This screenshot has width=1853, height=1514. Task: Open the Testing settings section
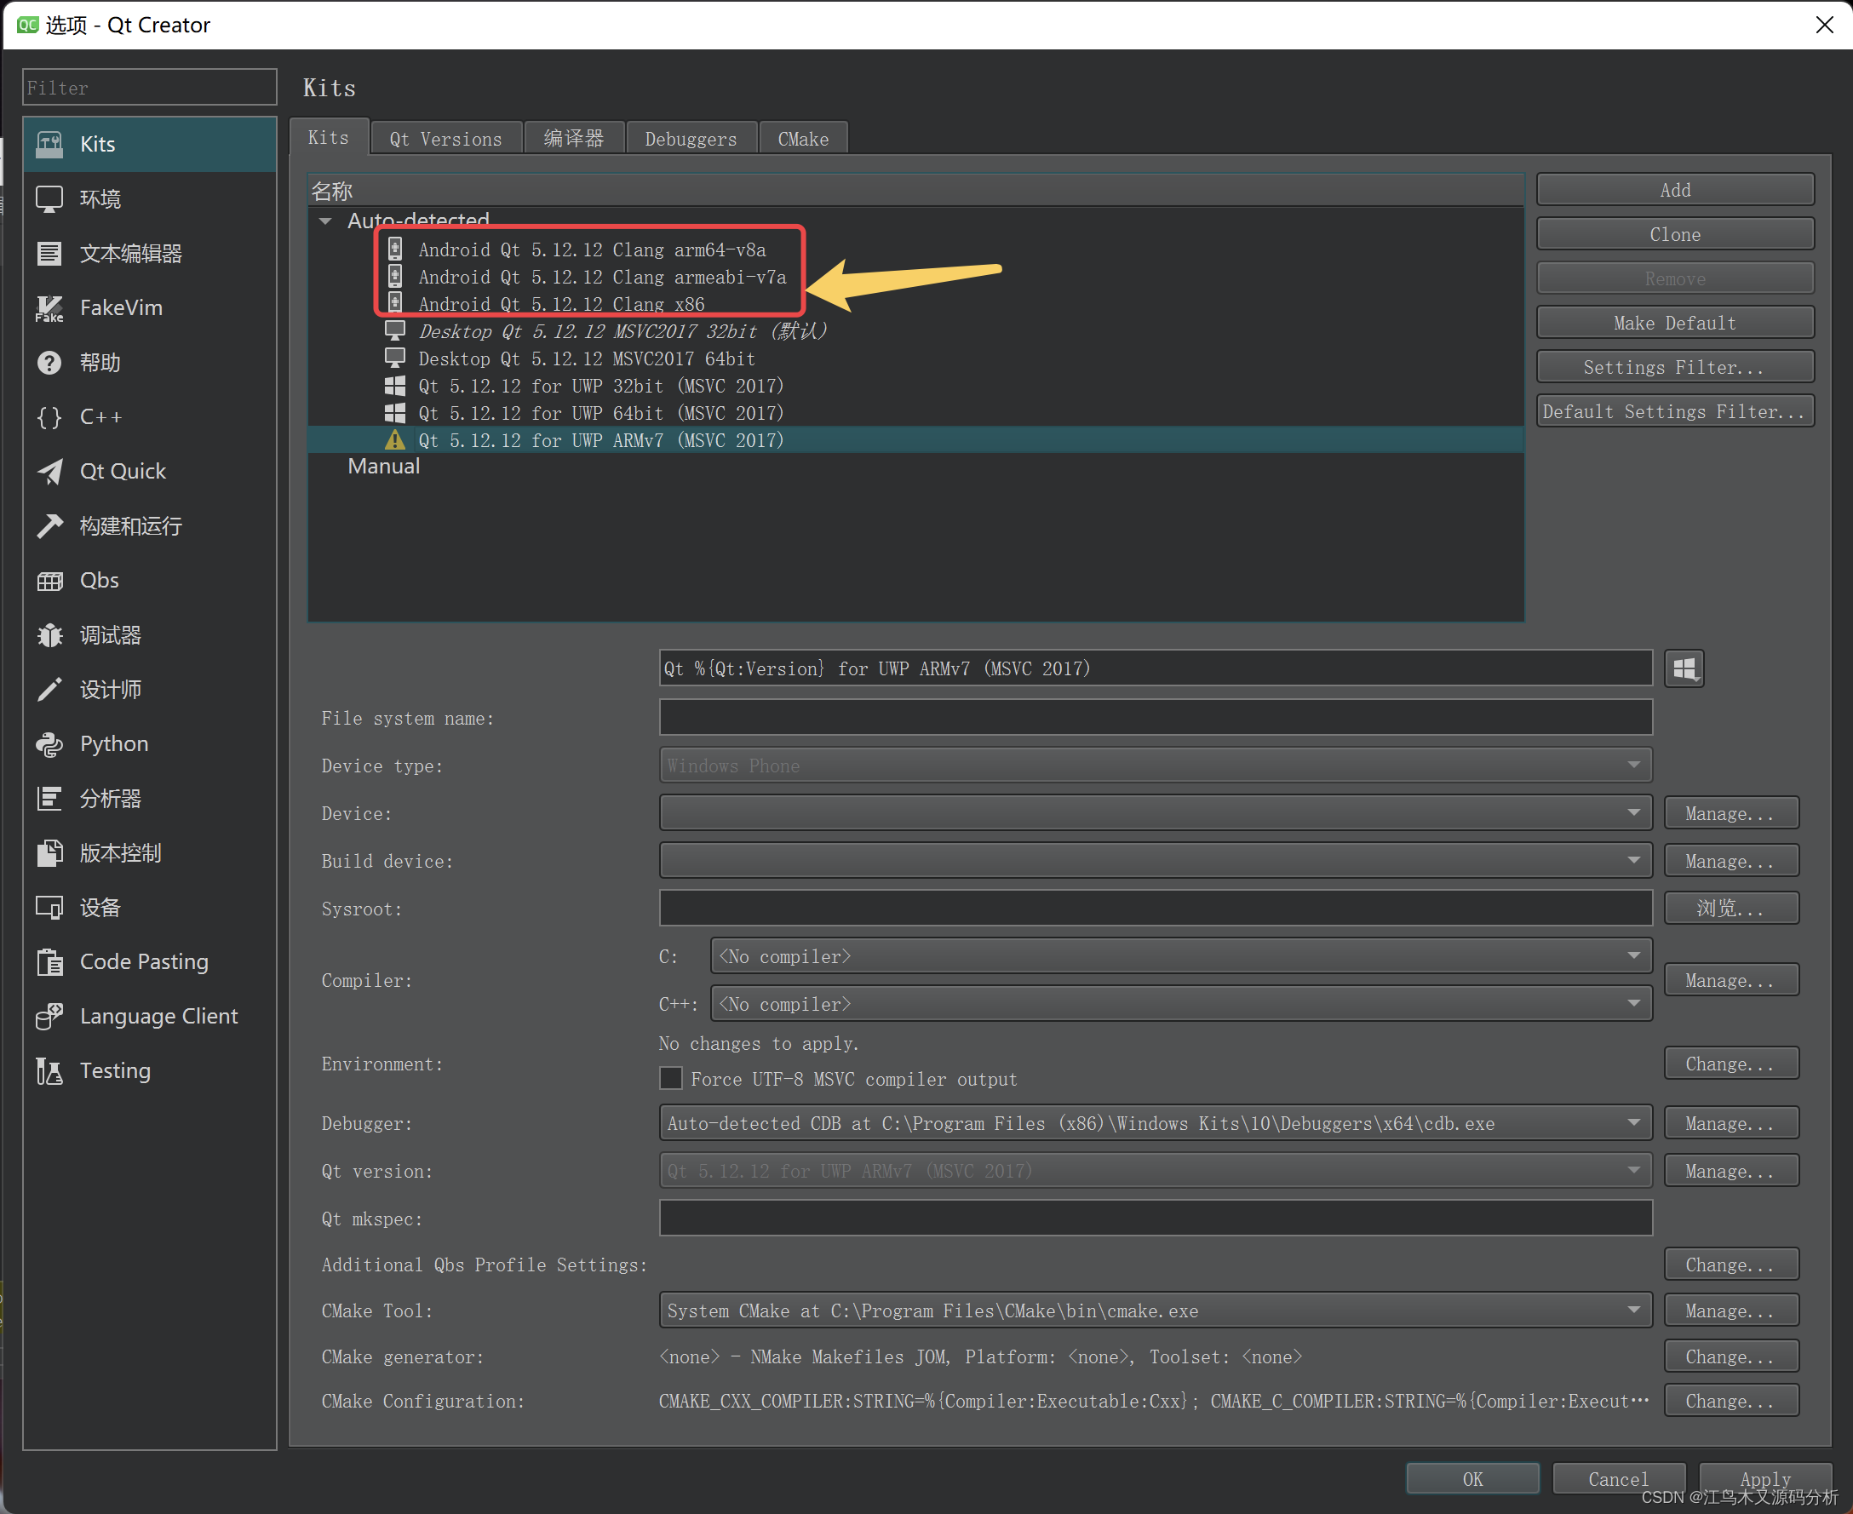[x=114, y=1070]
